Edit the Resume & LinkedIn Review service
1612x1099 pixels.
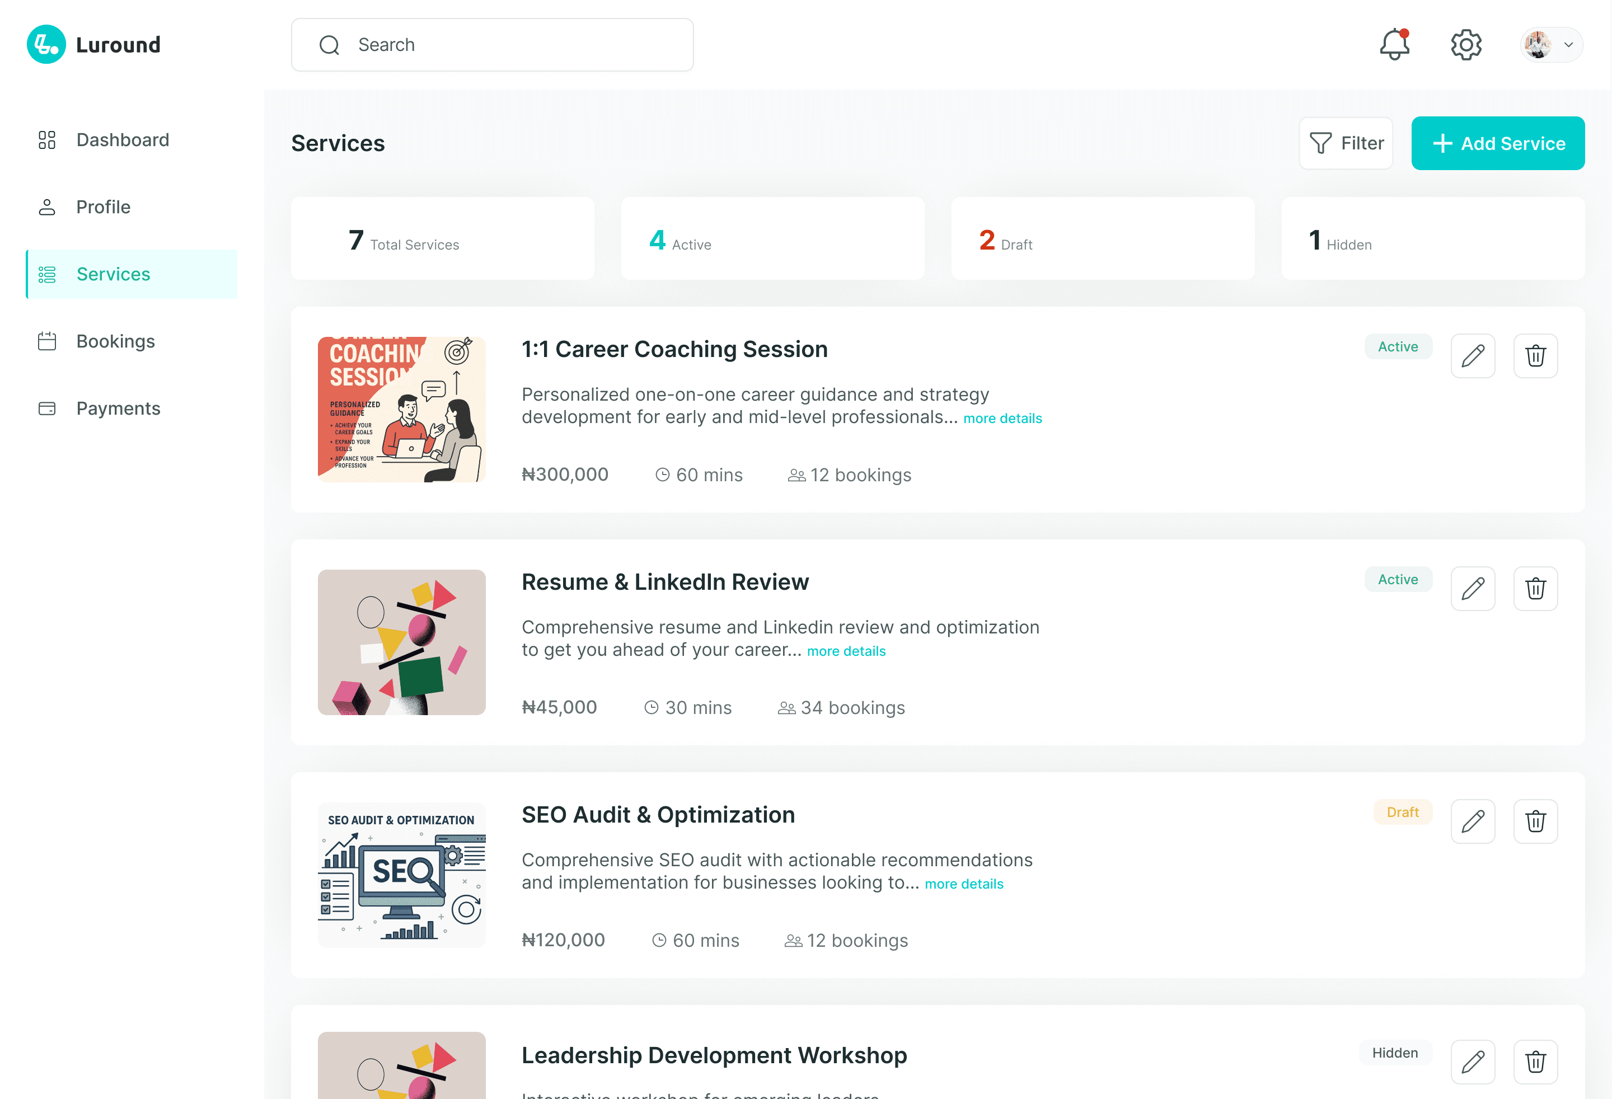point(1472,589)
